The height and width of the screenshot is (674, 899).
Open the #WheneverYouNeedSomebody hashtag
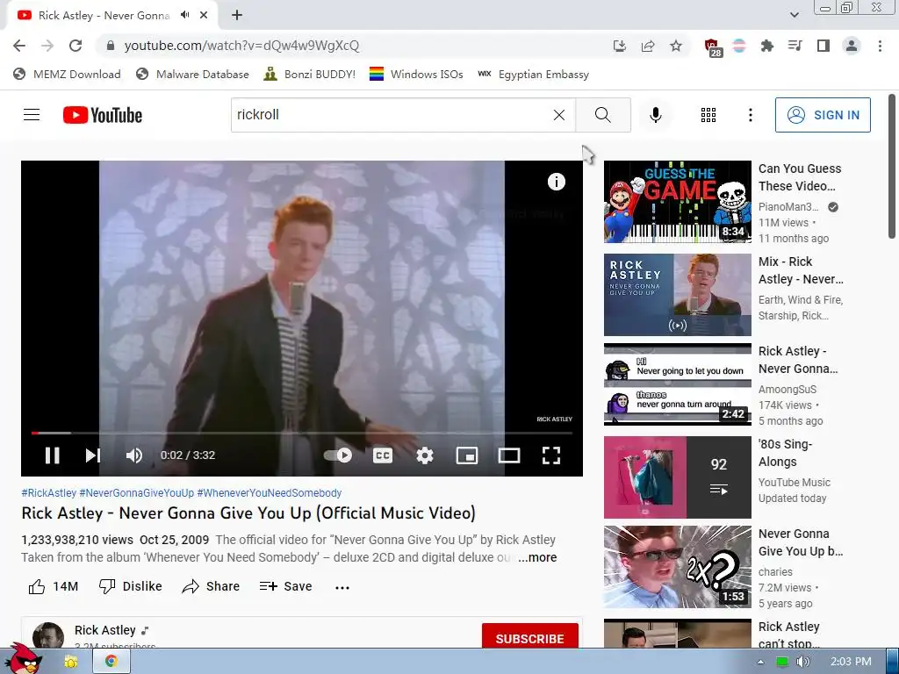pyautogui.click(x=270, y=493)
